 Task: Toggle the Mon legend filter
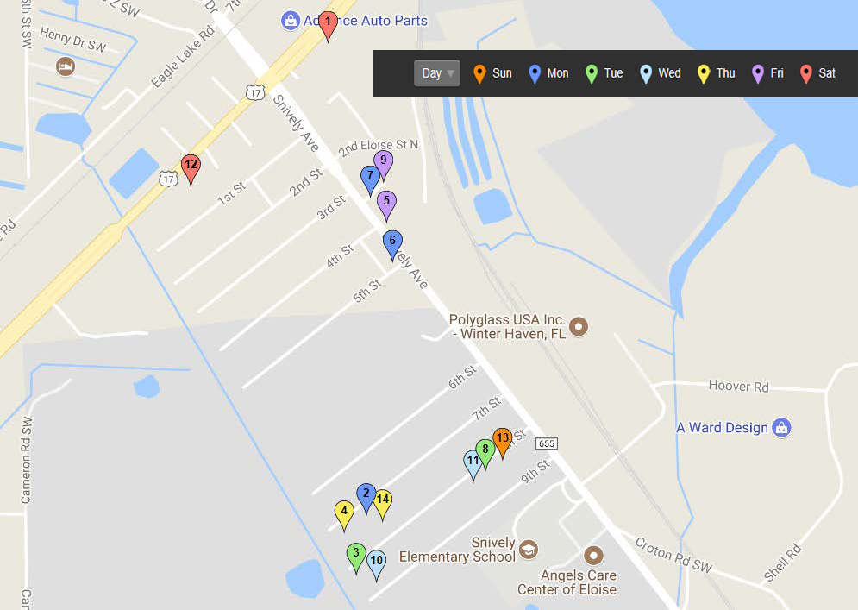tap(548, 73)
